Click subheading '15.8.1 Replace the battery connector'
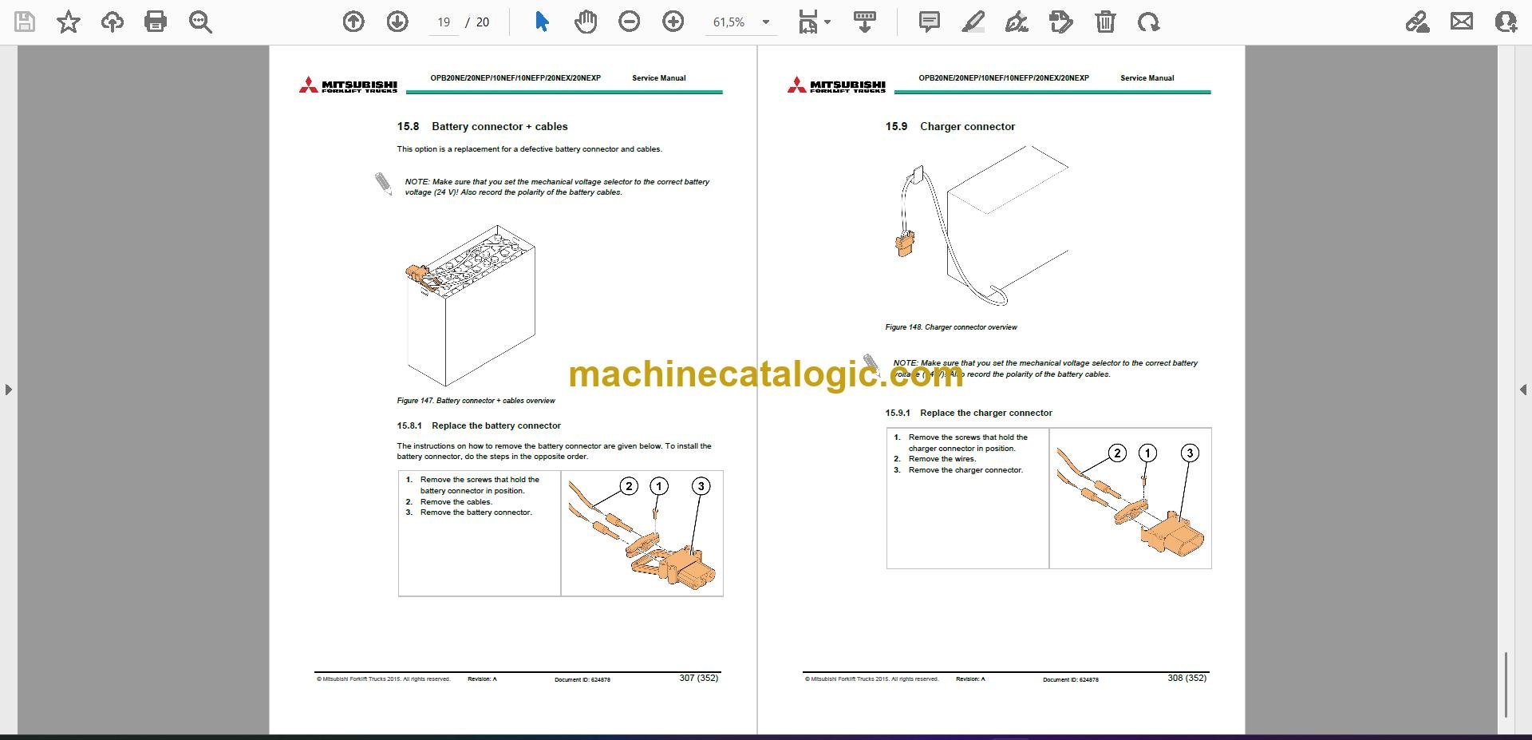The height and width of the screenshot is (740, 1532). 479,425
